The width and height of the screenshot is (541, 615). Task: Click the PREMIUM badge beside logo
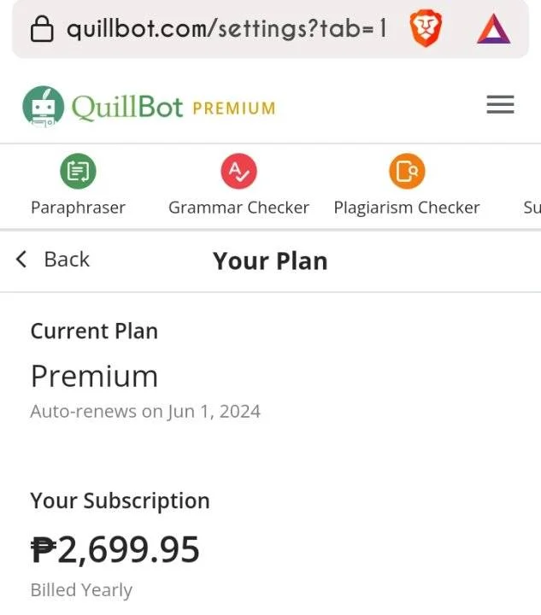click(x=234, y=108)
